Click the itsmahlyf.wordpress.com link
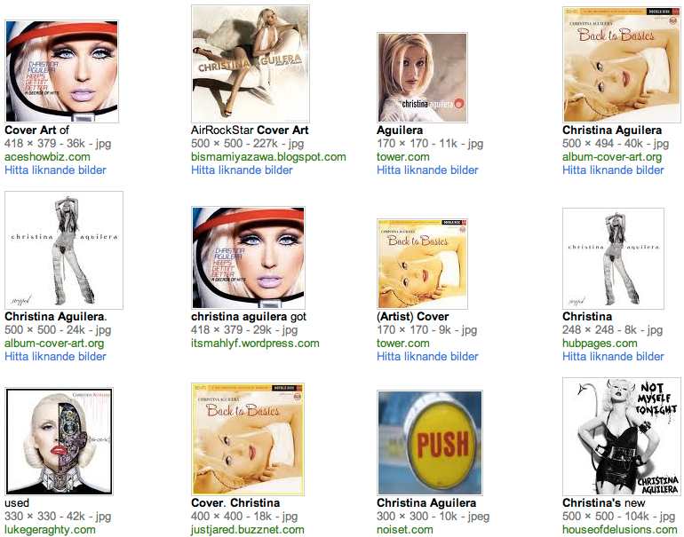Image resolution: width=684 pixels, height=537 pixels. click(x=255, y=343)
